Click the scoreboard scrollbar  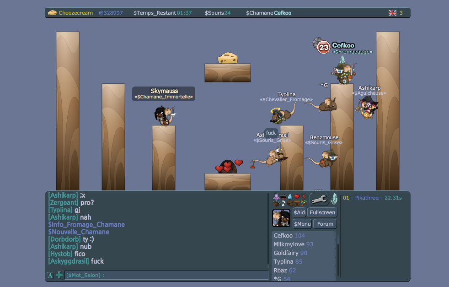tap(338, 255)
